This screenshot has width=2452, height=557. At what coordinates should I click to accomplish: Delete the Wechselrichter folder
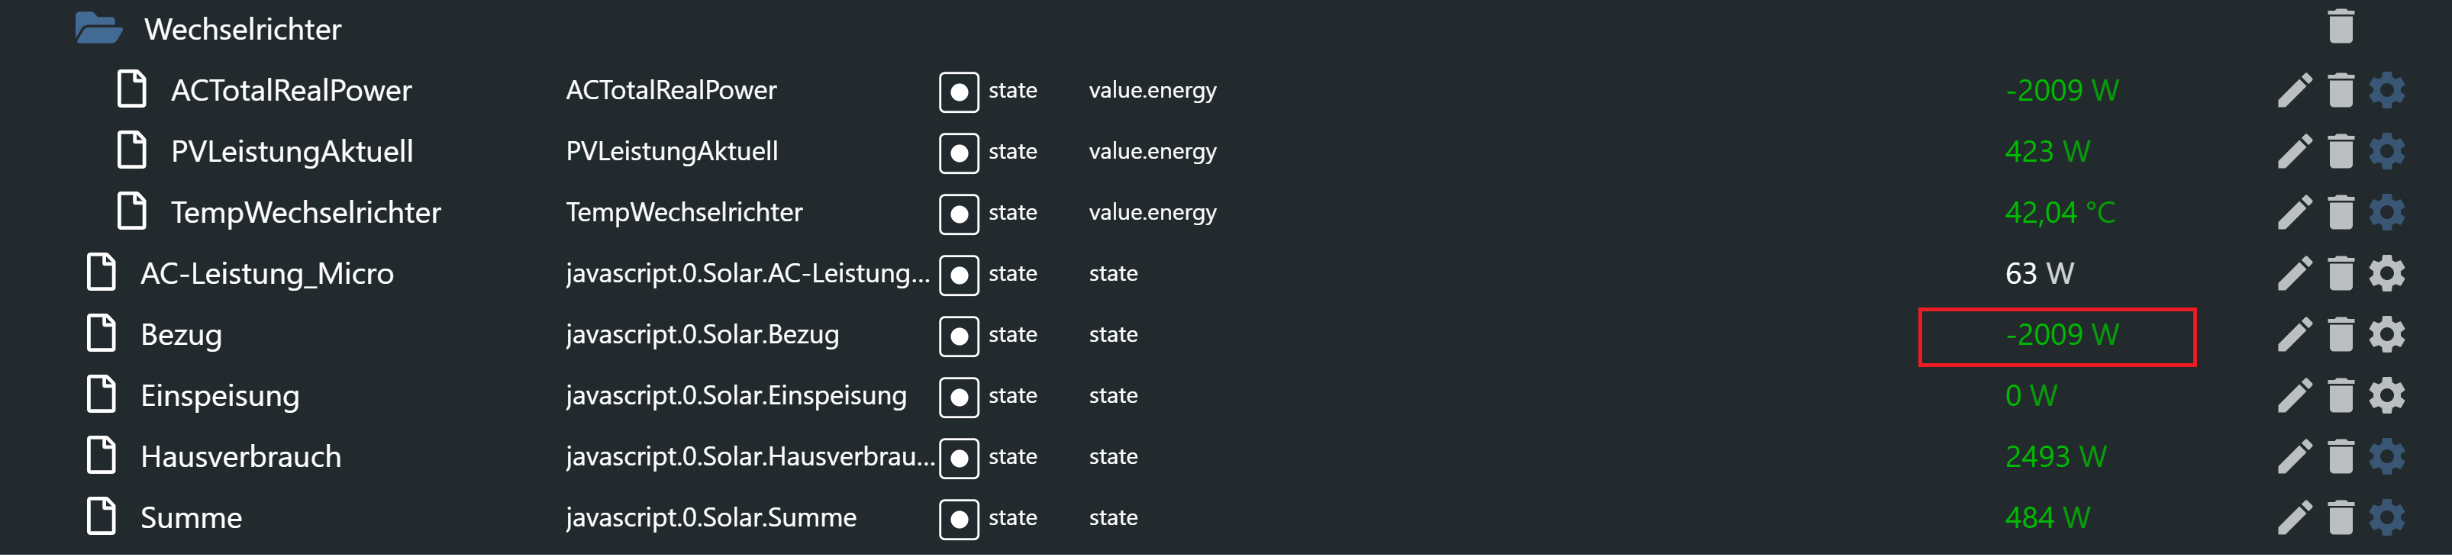pyautogui.click(x=2340, y=27)
